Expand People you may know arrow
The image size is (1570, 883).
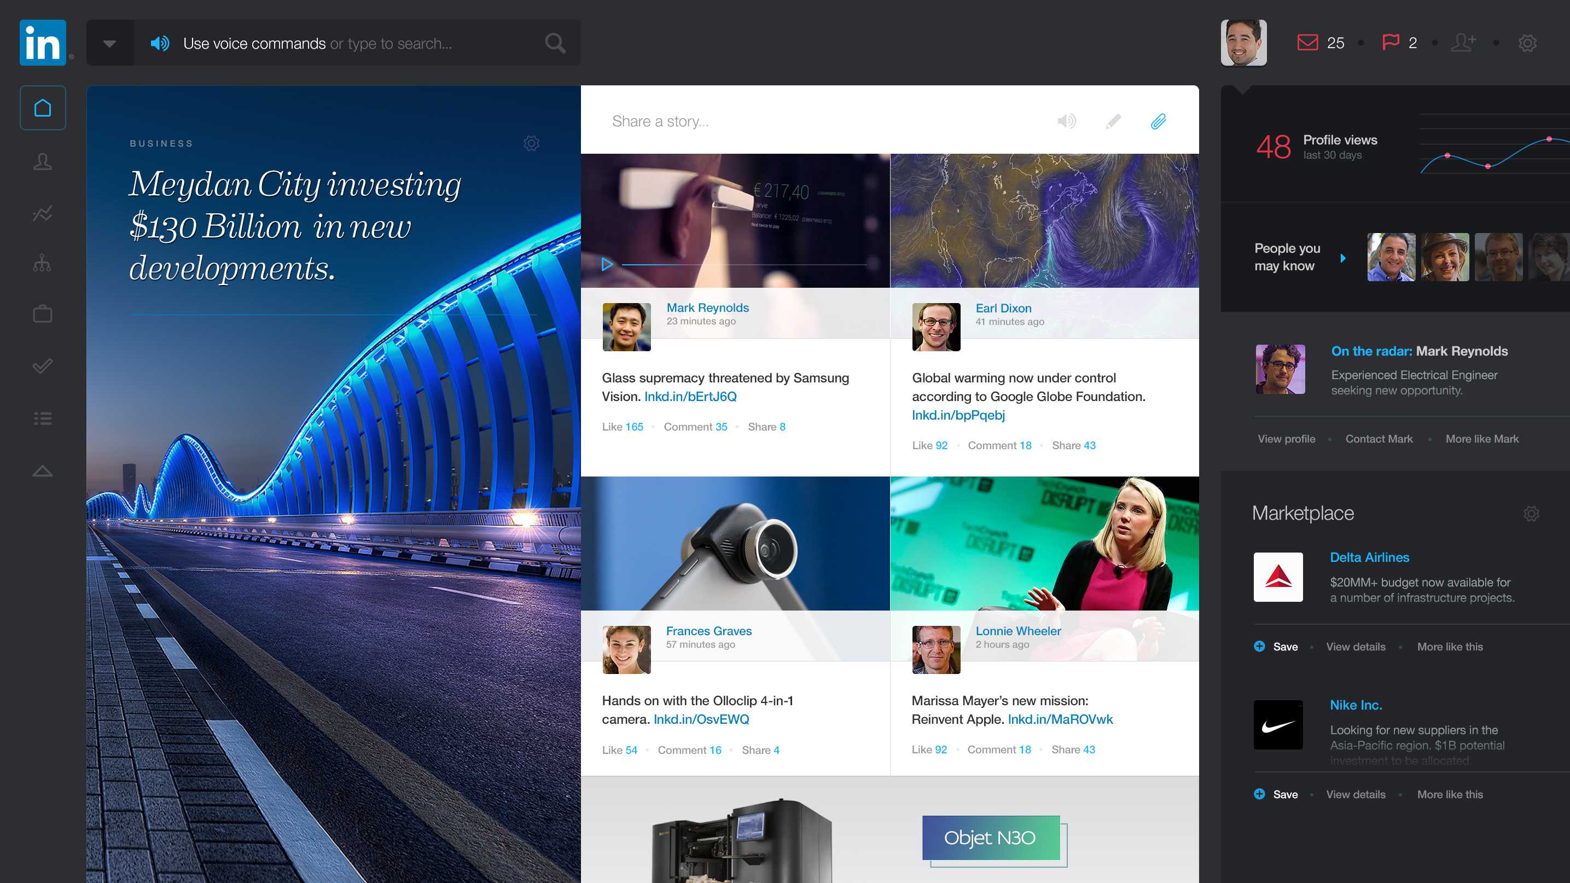point(1342,258)
